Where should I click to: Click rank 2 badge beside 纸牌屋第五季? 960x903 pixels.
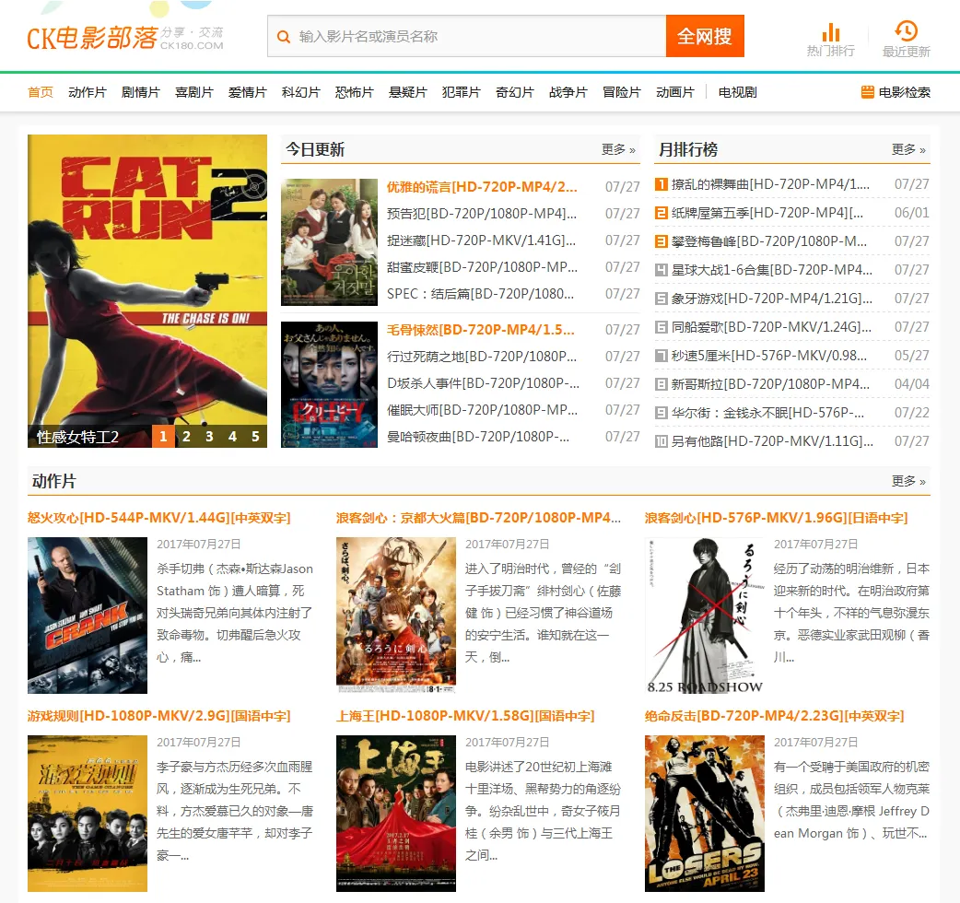tap(661, 213)
